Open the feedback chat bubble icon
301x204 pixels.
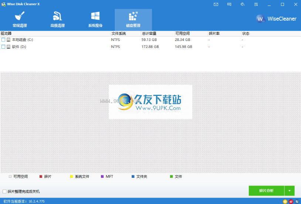(x=229, y=4)
